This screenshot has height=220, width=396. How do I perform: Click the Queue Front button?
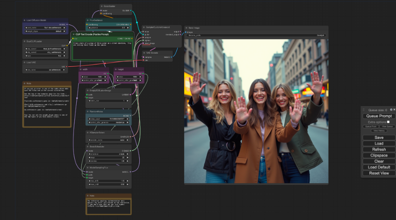pos(371,127)
